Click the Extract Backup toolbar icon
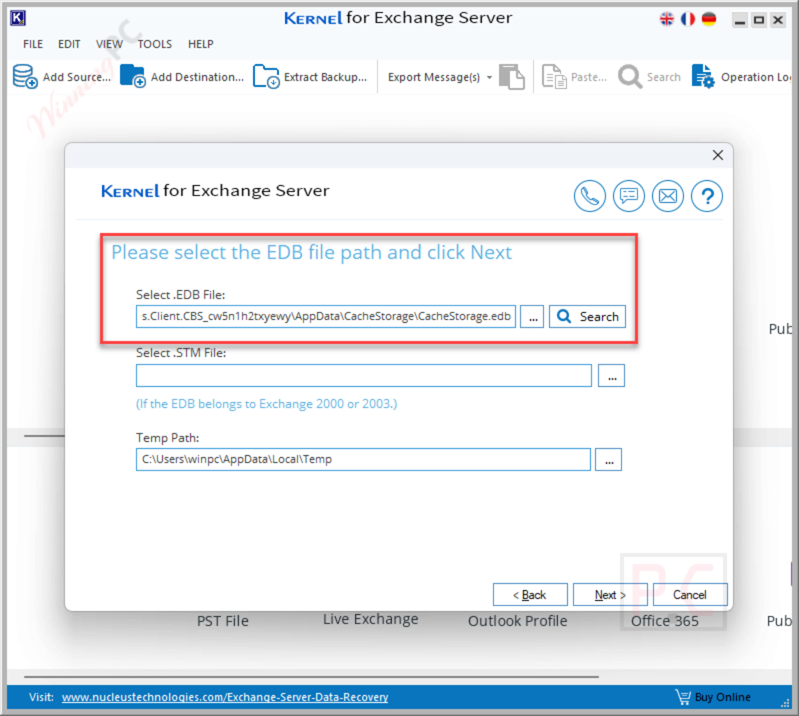 (266, 76)
